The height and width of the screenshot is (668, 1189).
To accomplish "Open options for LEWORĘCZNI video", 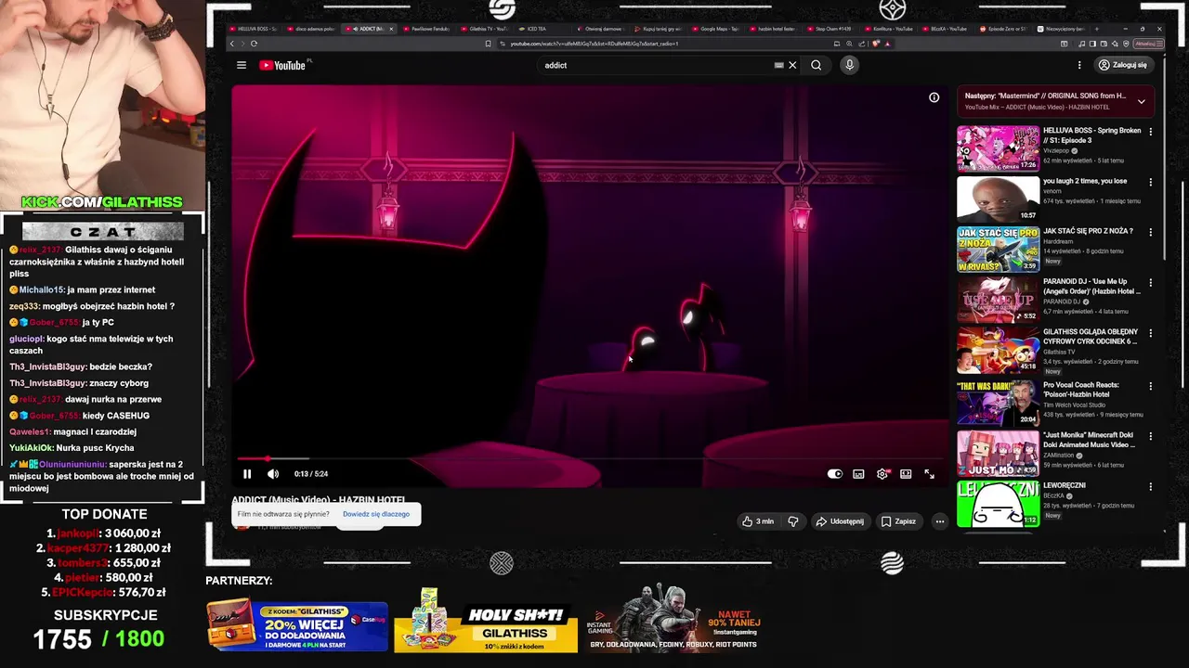I will 1150,486.
